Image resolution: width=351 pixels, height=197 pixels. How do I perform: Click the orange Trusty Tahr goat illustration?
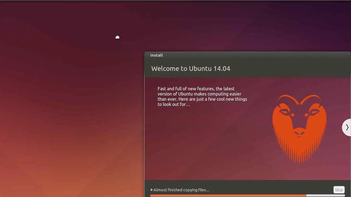(x=299, y=129)
